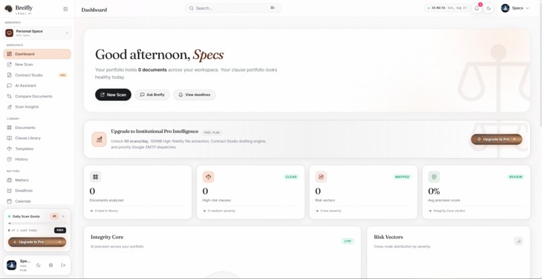Click the Templates scales icon
This screenshot has width=542, height=279.
pos(9,149)
